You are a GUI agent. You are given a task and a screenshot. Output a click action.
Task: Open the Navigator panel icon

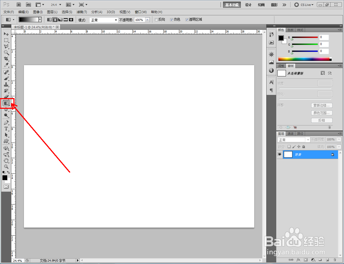click(271, 54)
